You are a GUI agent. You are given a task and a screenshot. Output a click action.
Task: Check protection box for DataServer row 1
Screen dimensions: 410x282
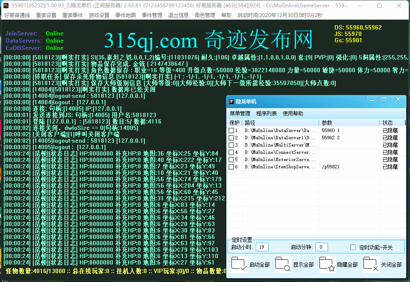(x=231, y=130)
